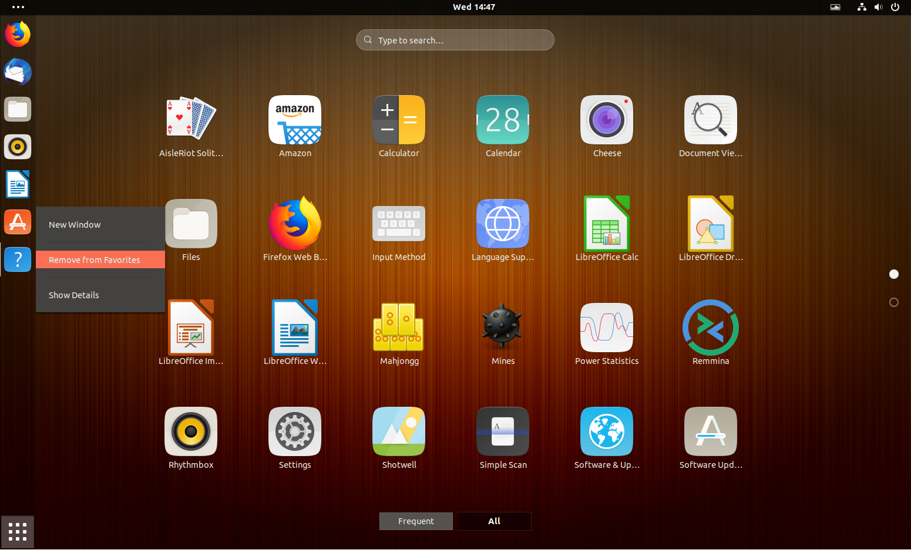Launch Shotwell photo manager

coord(399,431)
